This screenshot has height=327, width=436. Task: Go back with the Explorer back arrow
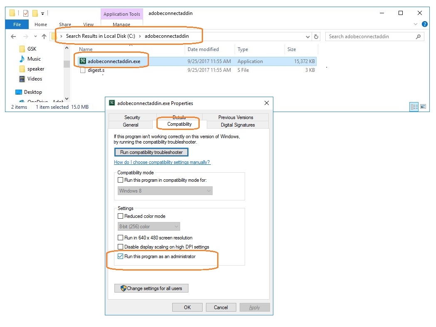point(13,37)
